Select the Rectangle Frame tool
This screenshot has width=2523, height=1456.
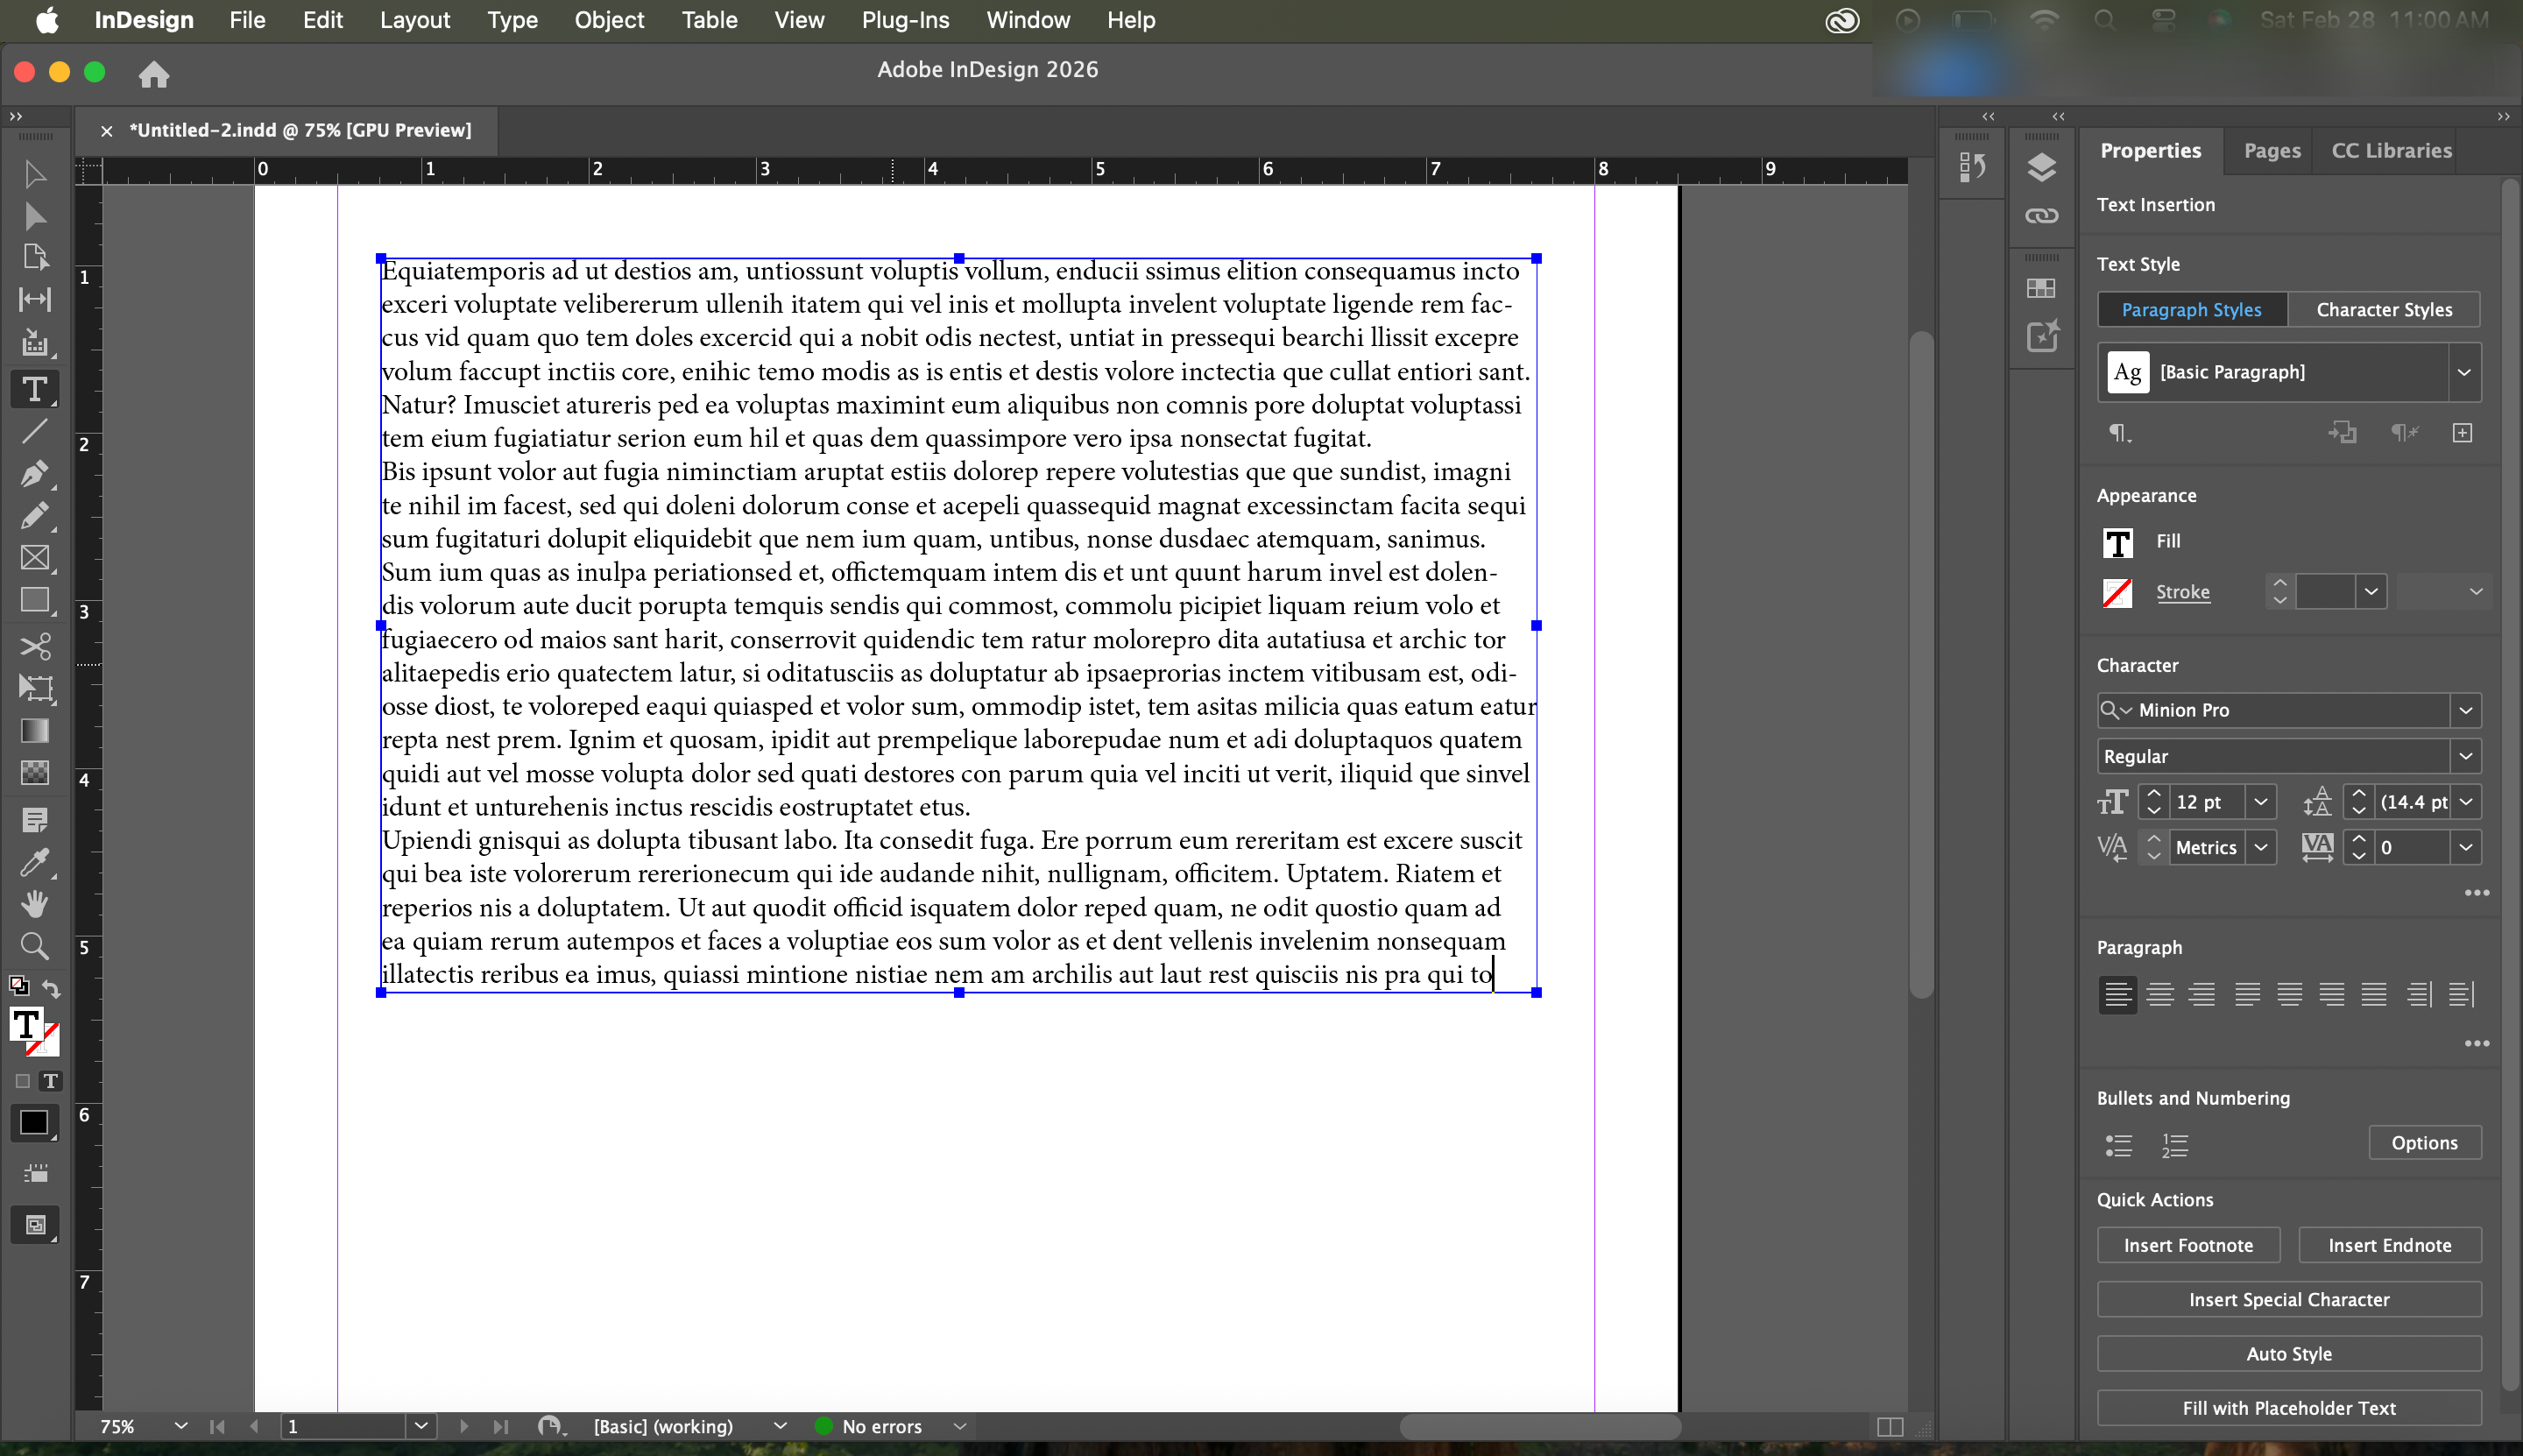tap(34, 558)
